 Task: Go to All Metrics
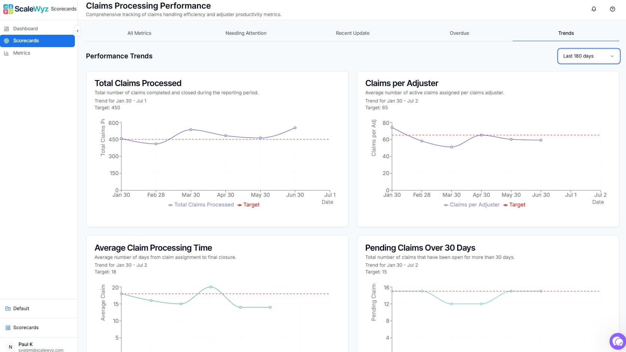point(139,33)
